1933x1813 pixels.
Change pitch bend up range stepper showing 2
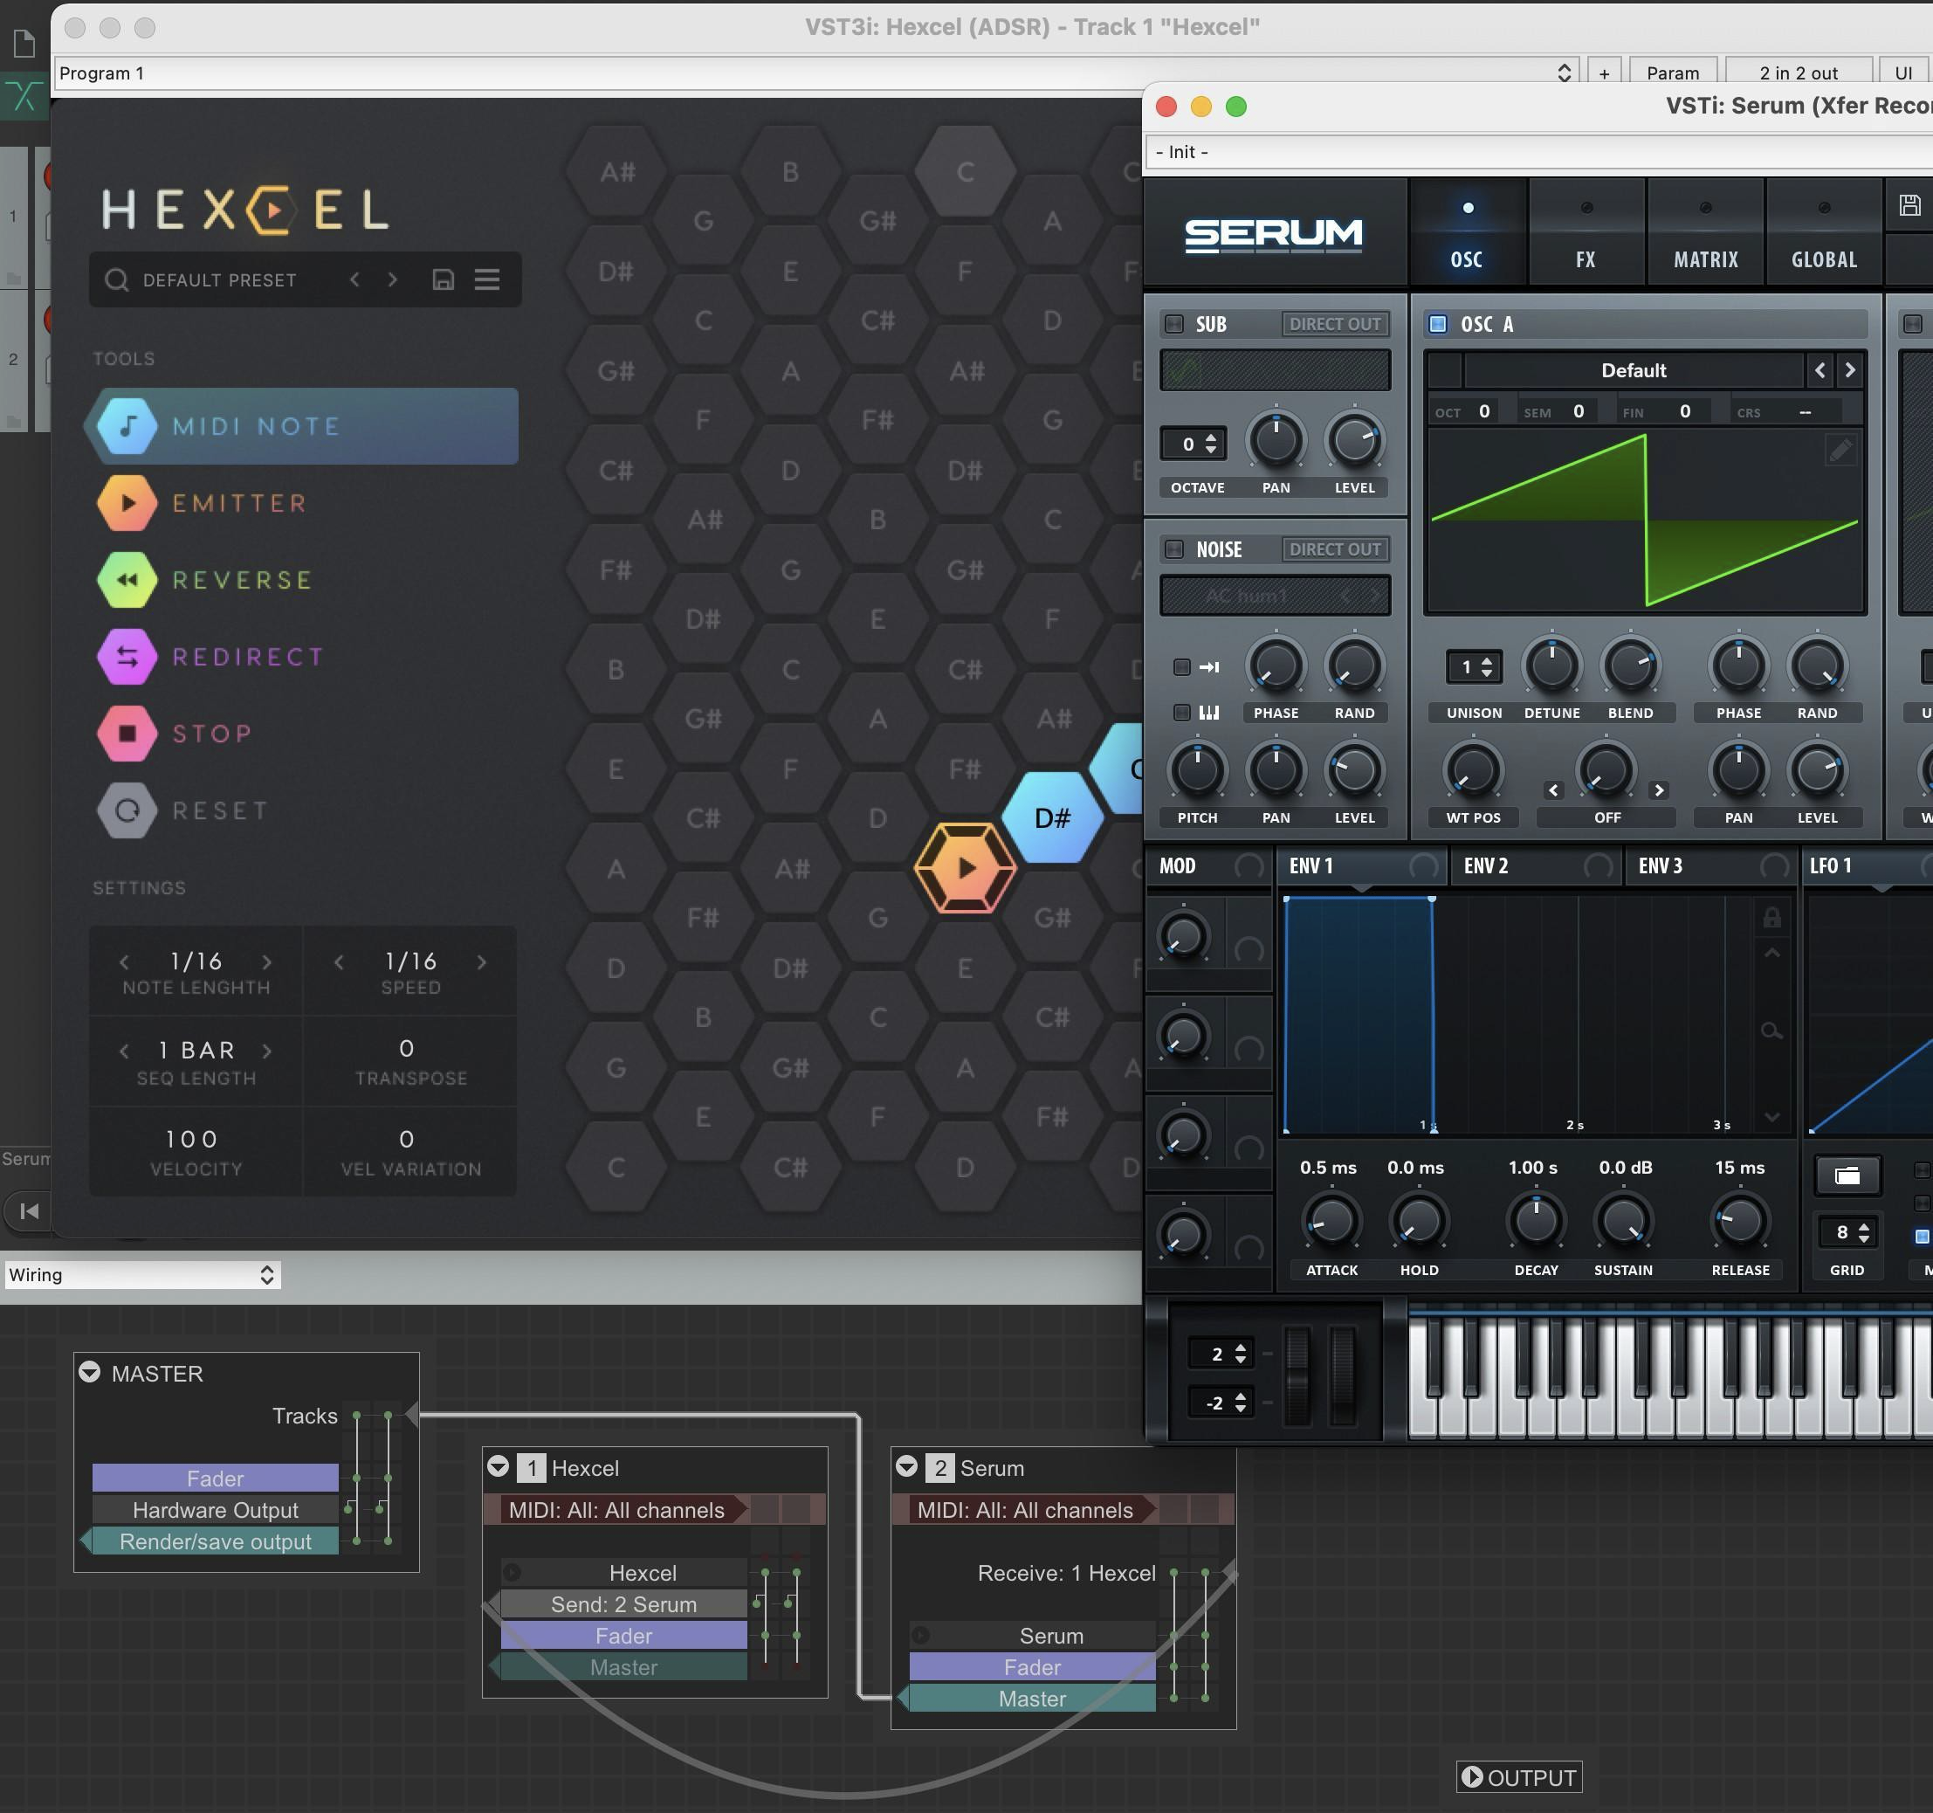point(1240,1354)
